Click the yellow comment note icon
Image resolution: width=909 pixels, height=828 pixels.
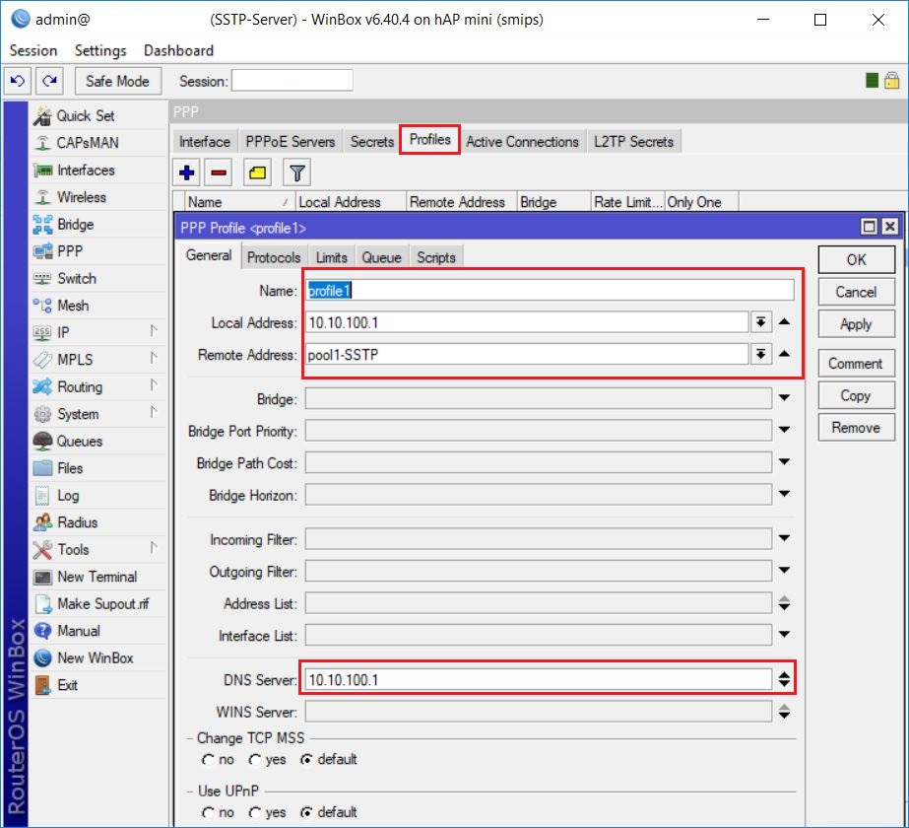coord(257,172)
